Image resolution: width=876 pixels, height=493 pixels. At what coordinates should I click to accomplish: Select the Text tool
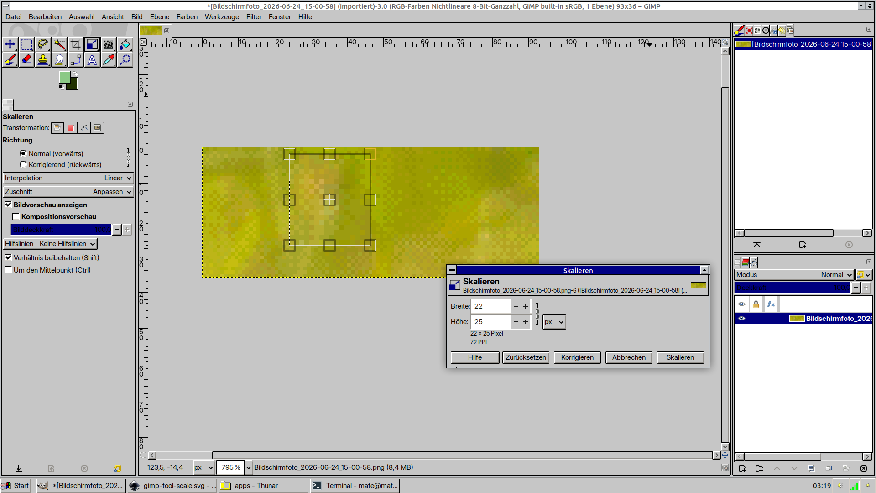point(92,60)
